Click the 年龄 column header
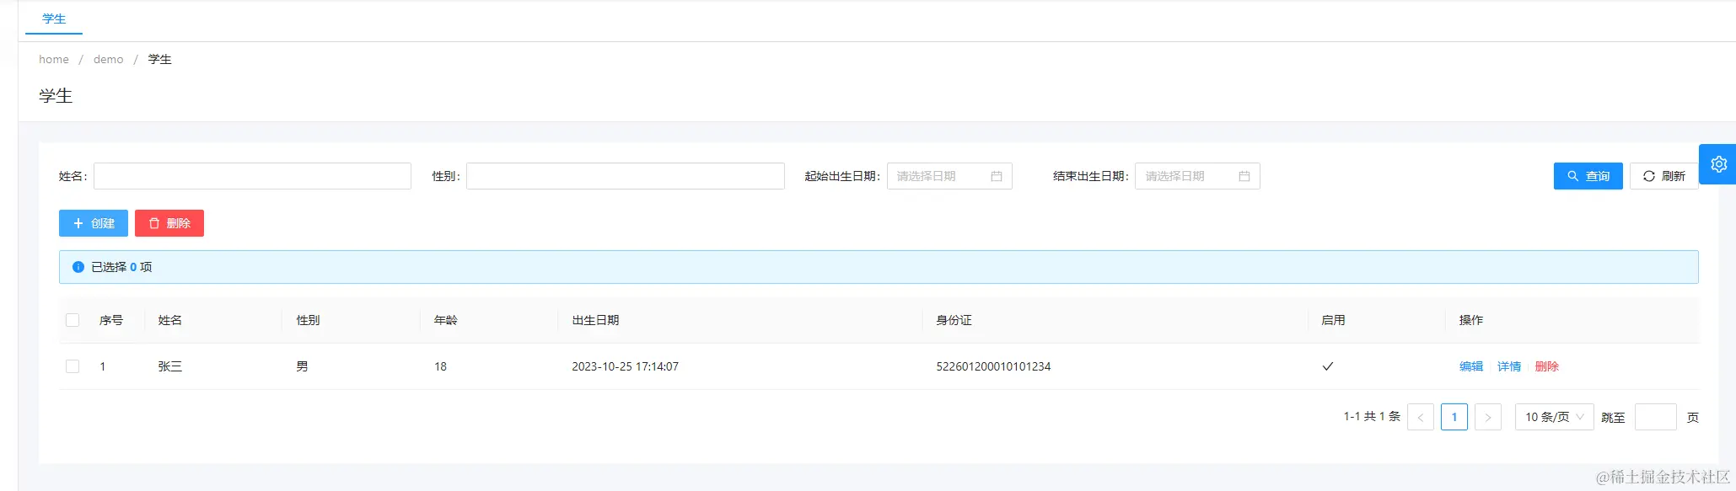The width and height of the screenshot is (1736, 491). pos(446,320)
